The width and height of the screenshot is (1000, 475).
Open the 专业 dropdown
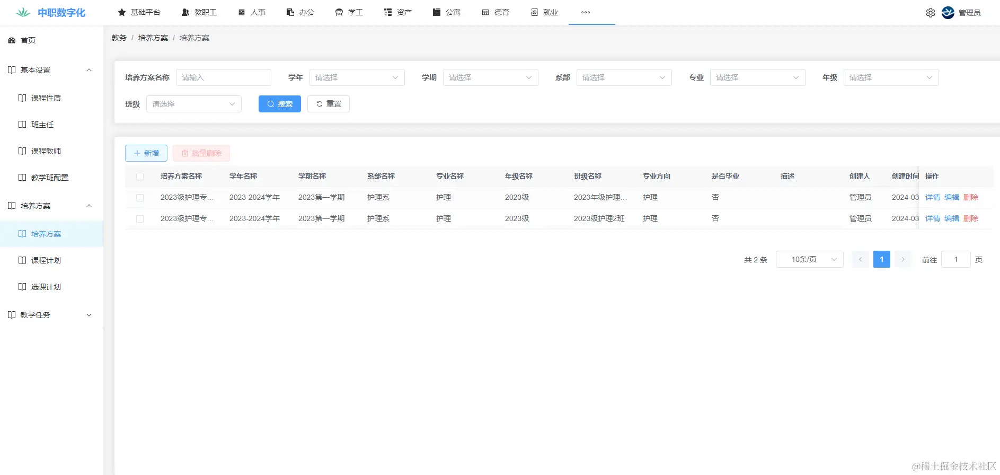758,77
